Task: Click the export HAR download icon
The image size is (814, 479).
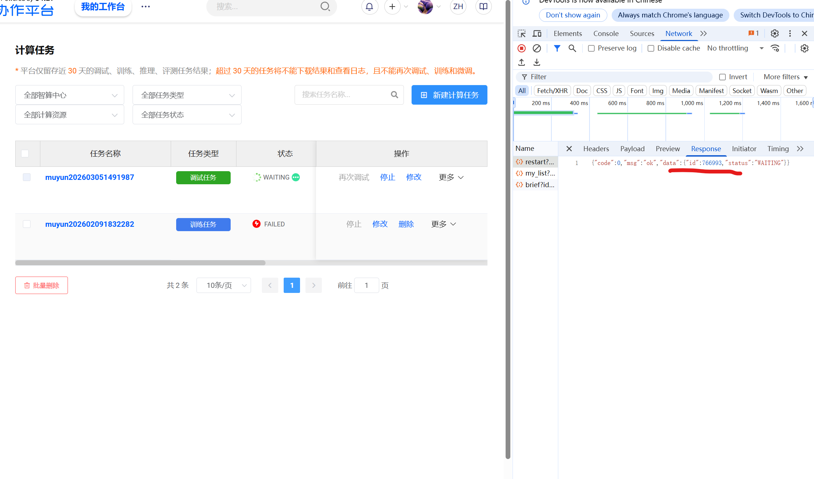Action: coord(536,63)
